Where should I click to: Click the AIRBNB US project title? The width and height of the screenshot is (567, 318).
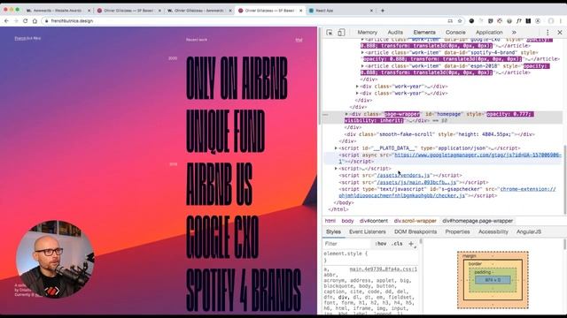pyautogui.click(x=219, y=184)
